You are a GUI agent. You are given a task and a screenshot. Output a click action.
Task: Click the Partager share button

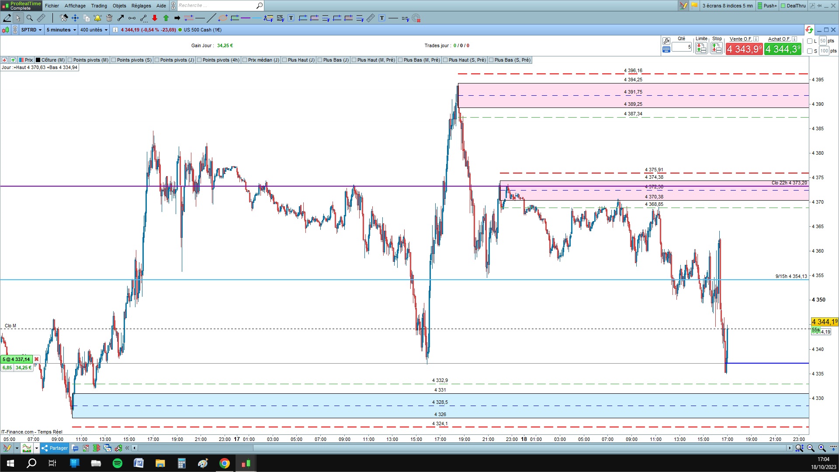click(x=55, y=448)
